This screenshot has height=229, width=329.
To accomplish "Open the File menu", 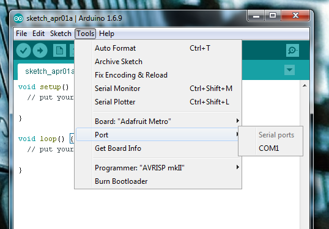I will click(x=21, y=34).
